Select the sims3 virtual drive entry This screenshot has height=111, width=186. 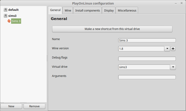(12, 16)
